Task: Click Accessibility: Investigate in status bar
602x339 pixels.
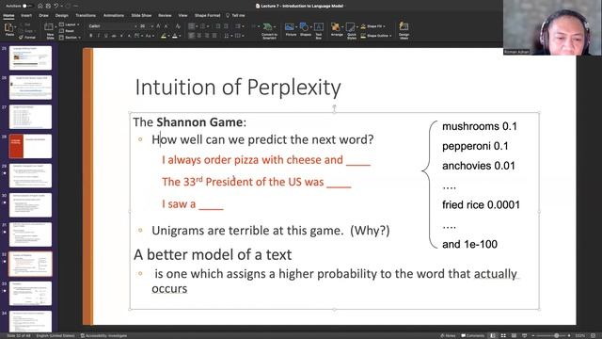Action: [x=103, y=335]
